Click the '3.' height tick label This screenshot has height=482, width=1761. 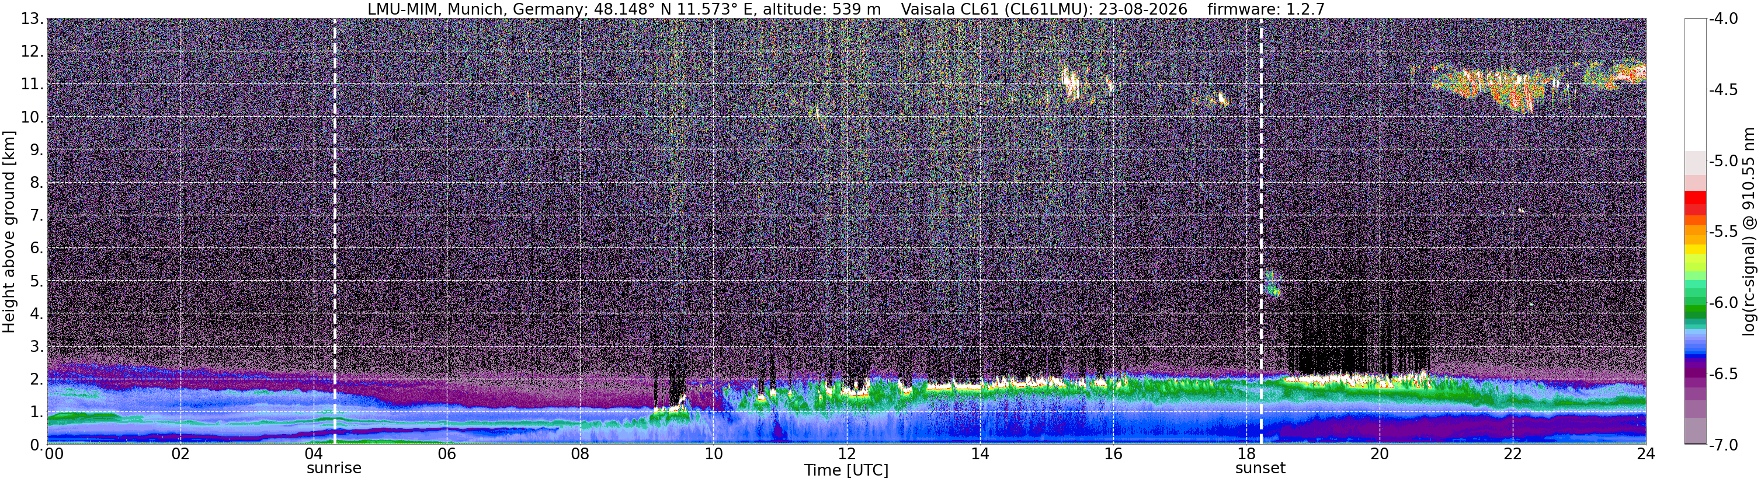(x=36, y=346)
